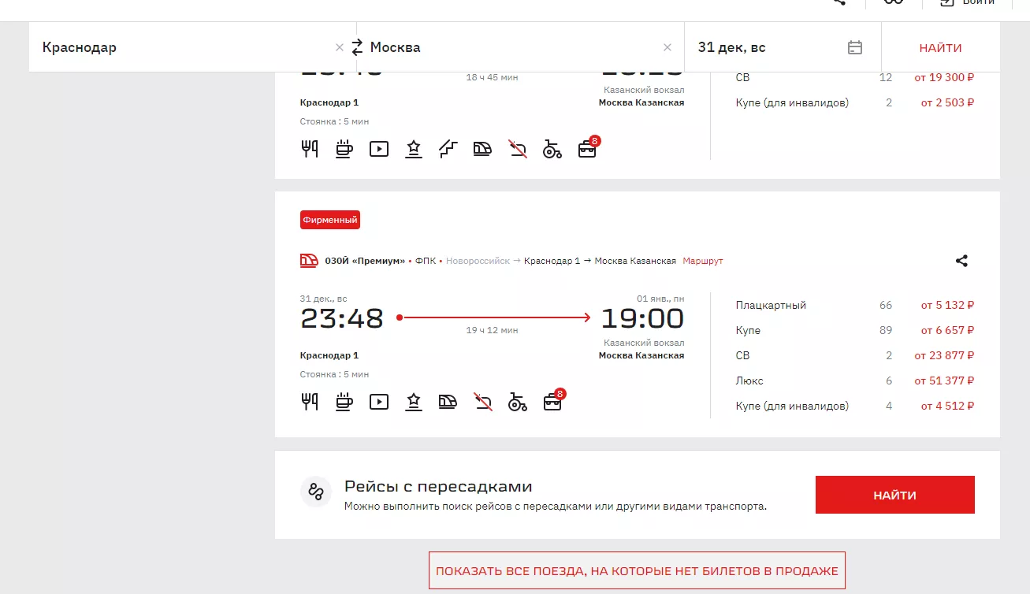The width and height of the screenshot is (1030, 594).
Task: Click video entertainment icon on upper train
Action: [x=379, y=149]
